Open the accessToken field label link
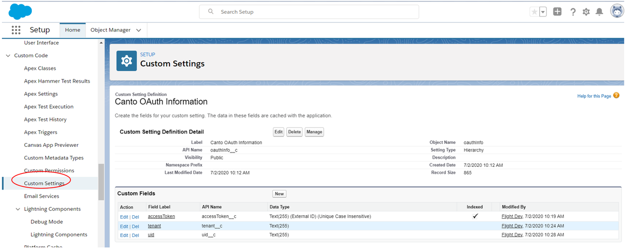630x249 pixels. point(161,216)
